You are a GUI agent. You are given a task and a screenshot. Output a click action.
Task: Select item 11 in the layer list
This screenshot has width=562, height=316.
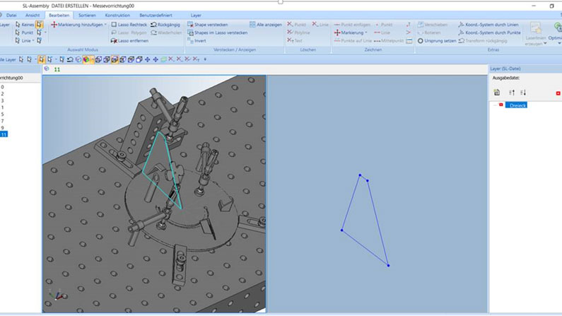pos(4,134)
